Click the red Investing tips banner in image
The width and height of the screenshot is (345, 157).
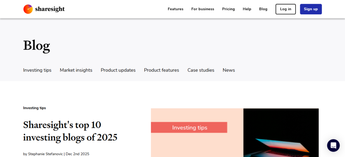click(189, 127)
